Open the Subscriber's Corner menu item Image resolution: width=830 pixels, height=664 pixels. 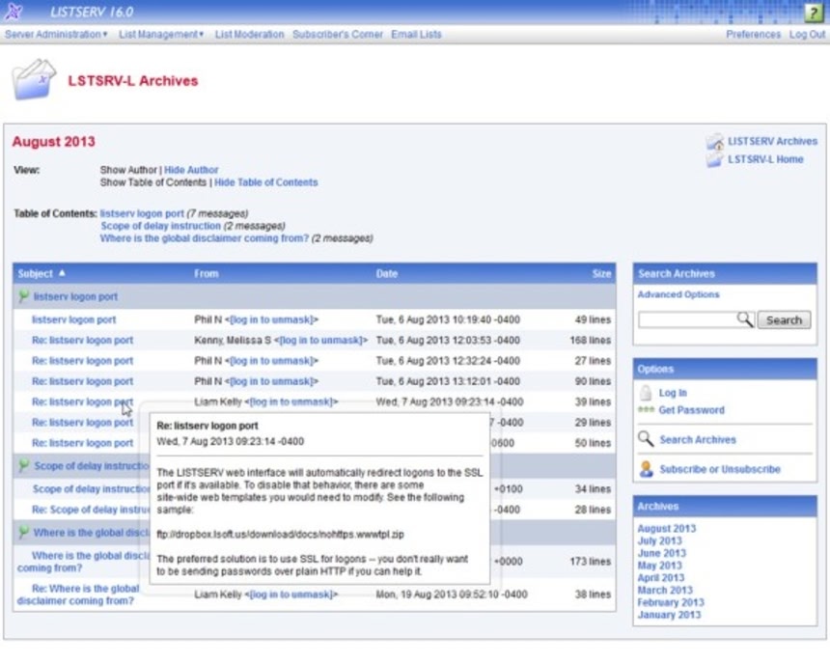point(338,35)
